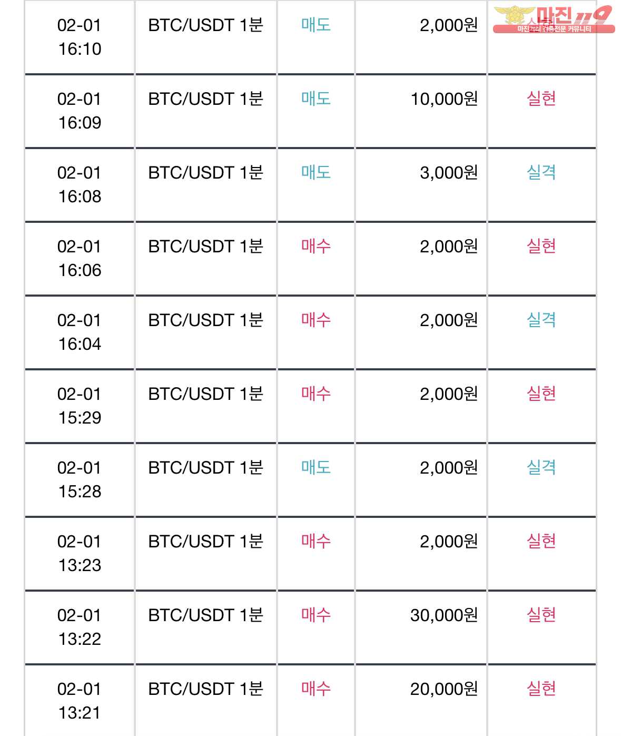This screenshot has width=621, height=736.
Task: Click the 20,000원 amount cell
Action: click(443, 689)
